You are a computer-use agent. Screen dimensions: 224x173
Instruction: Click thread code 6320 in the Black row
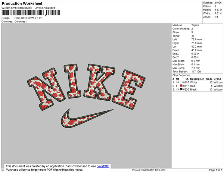pos(186,89)
